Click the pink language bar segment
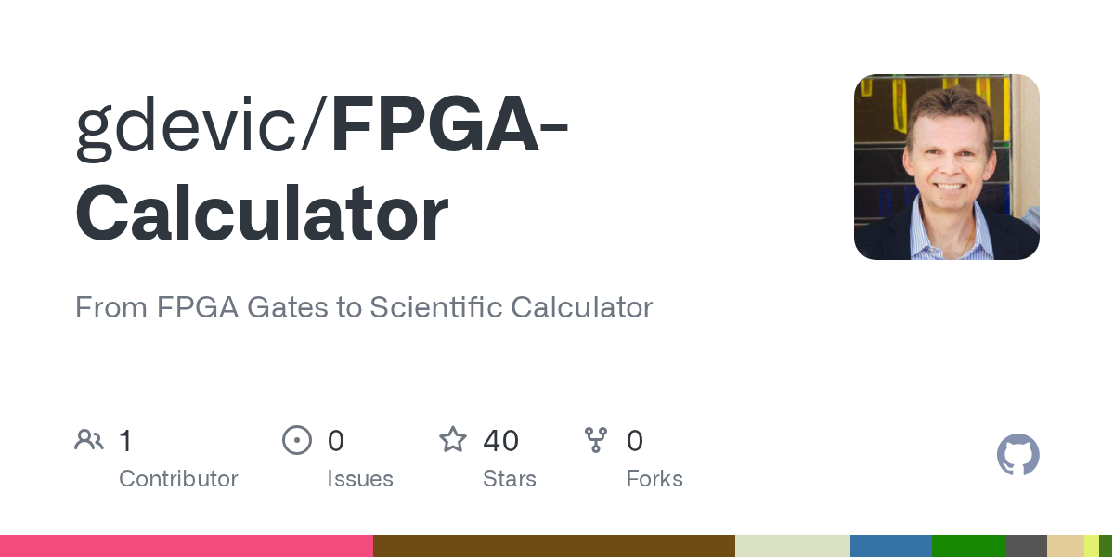 coord(187,546)
